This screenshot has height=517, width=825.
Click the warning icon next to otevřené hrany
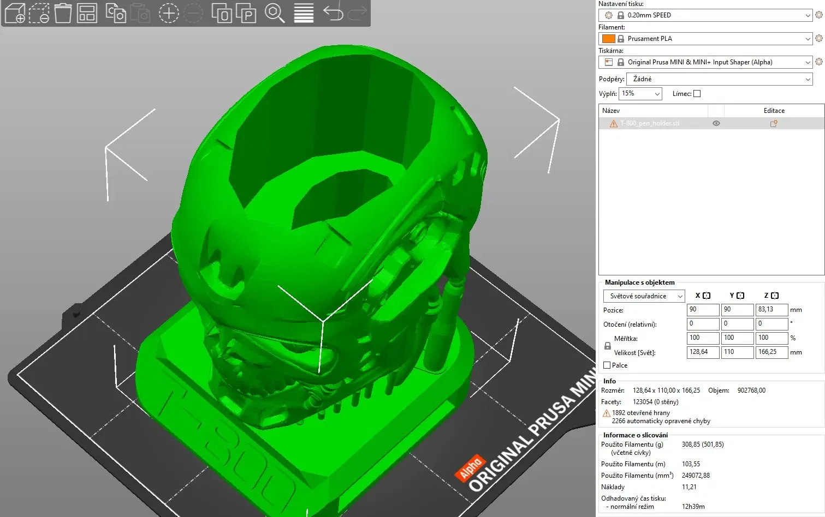click(x=606, y=413)
